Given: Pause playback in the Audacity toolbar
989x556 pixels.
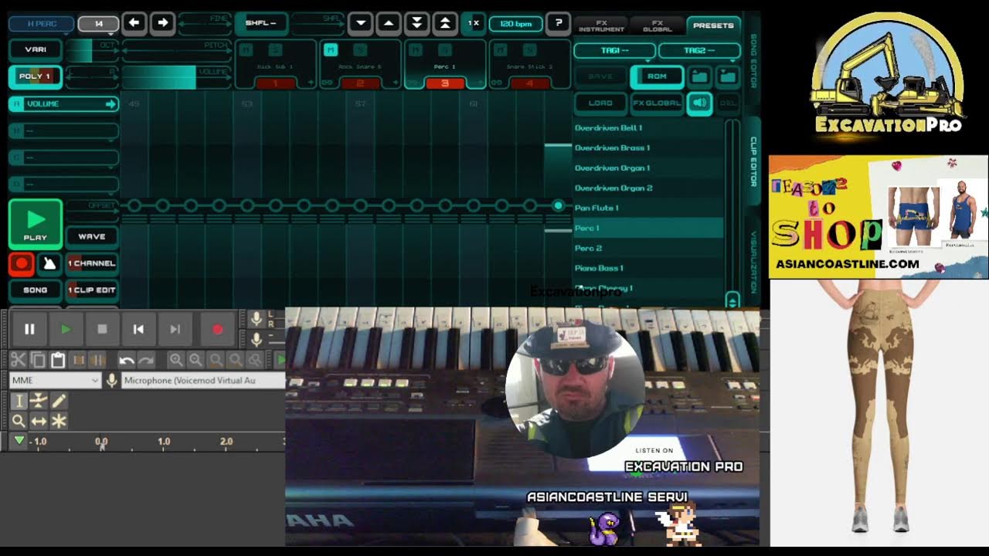Looking at the screenshot, I should [29, 329].
